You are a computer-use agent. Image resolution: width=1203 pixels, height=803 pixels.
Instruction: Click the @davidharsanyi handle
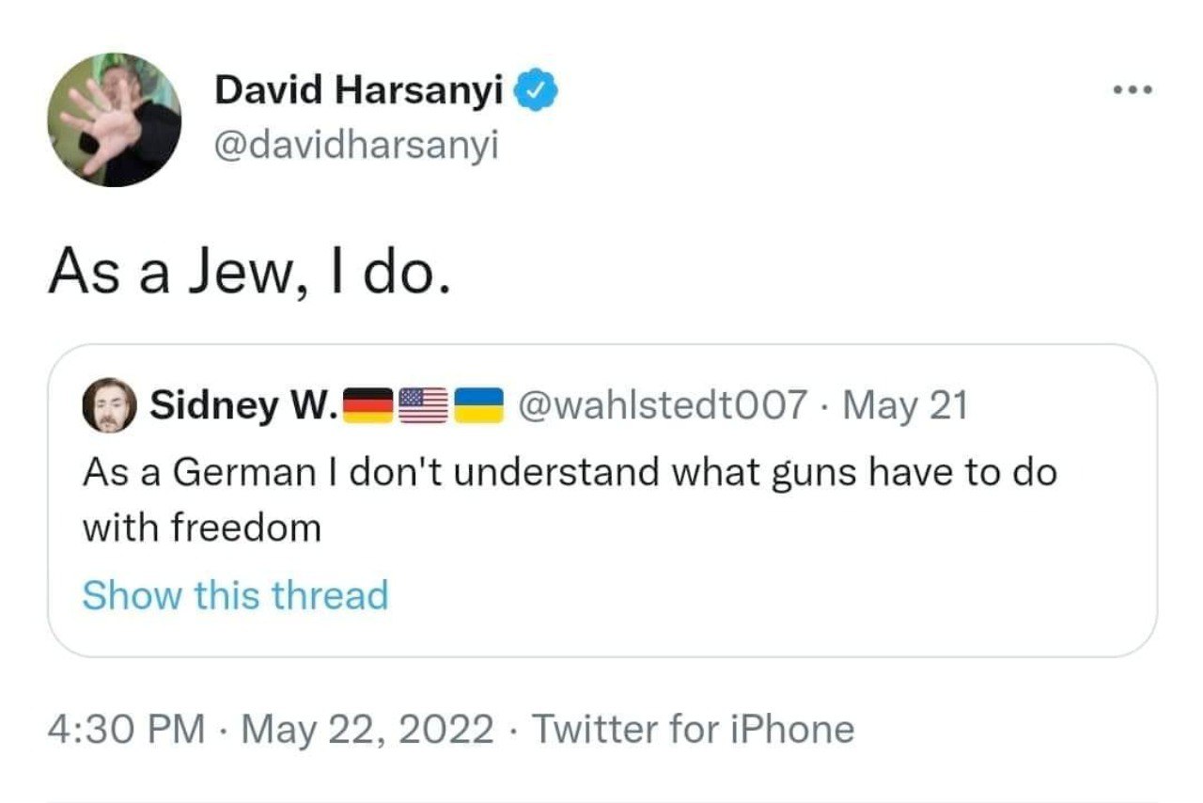356,145
